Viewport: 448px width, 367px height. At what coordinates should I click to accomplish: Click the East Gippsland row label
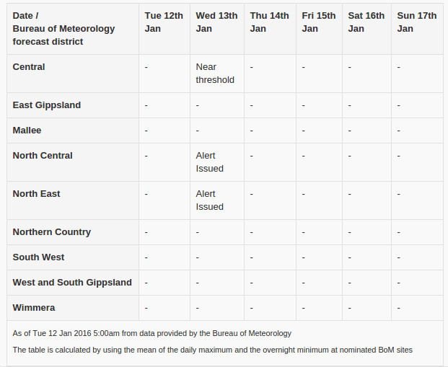[47, 105]
